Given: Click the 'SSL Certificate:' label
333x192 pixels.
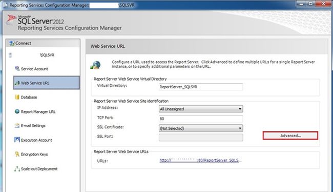Looking at the screenshot, I should [x=111, y=127].
